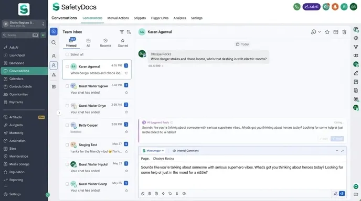This screenshot has width=361, height=201.
Task: Open the Trigger Links tab
Action: (160, 18)
